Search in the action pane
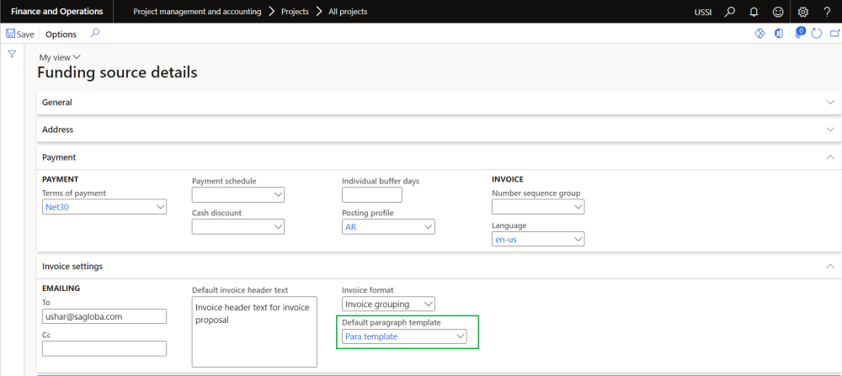The image size is (842, 376). point(94,34)
